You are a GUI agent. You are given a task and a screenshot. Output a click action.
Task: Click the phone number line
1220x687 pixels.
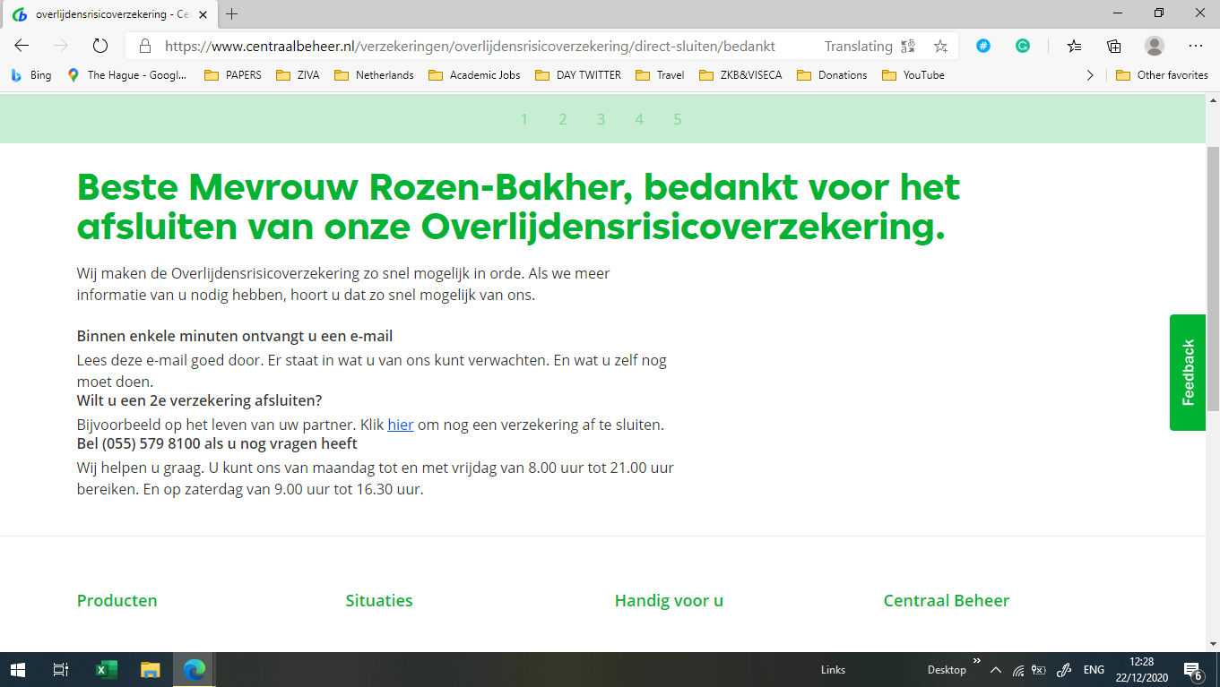[217, 443]
